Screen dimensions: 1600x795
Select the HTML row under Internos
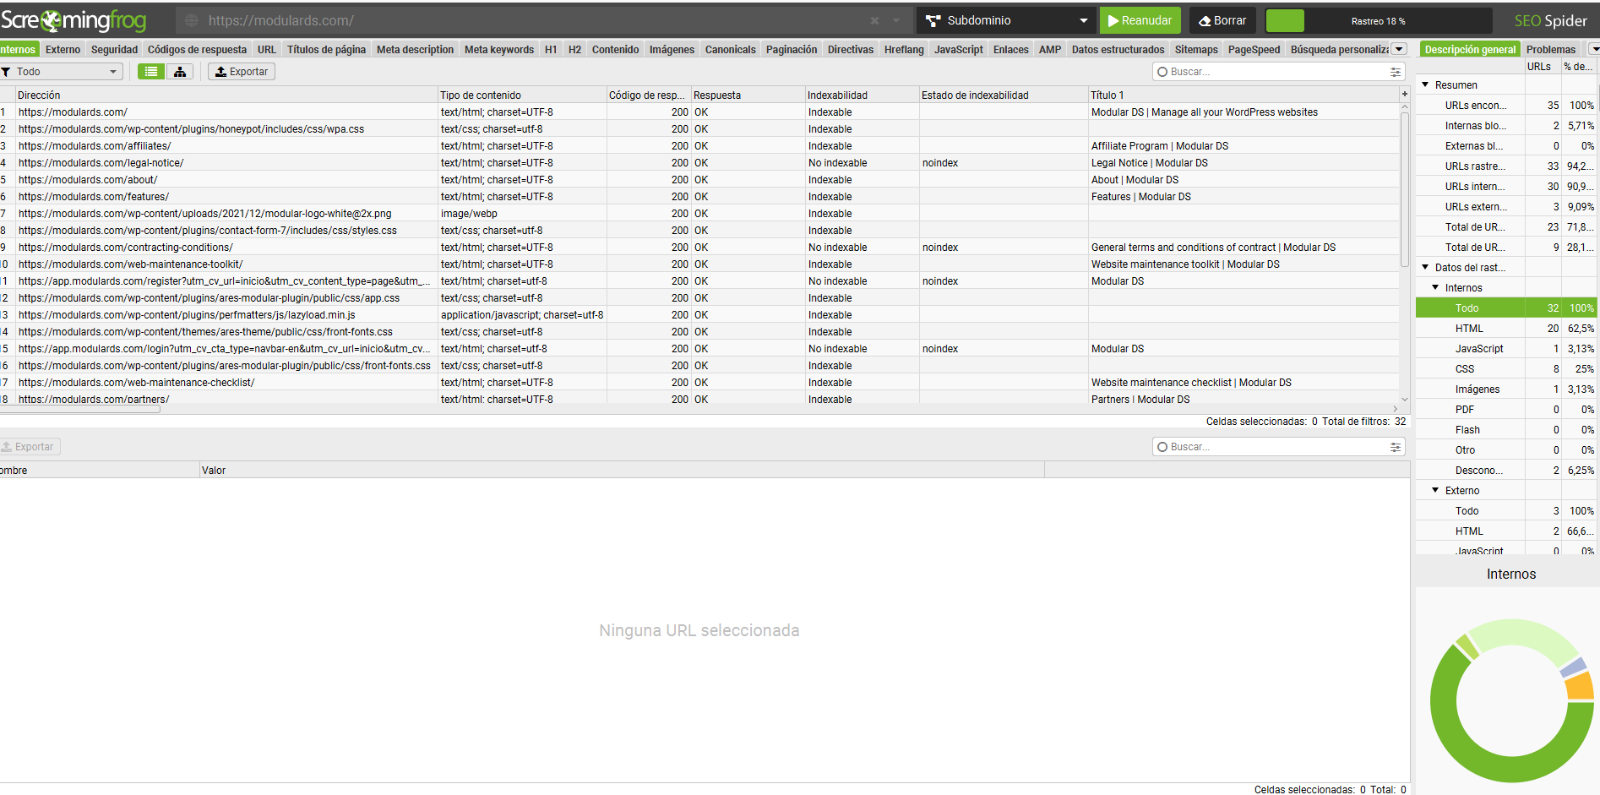click(x=1470, y=328)
